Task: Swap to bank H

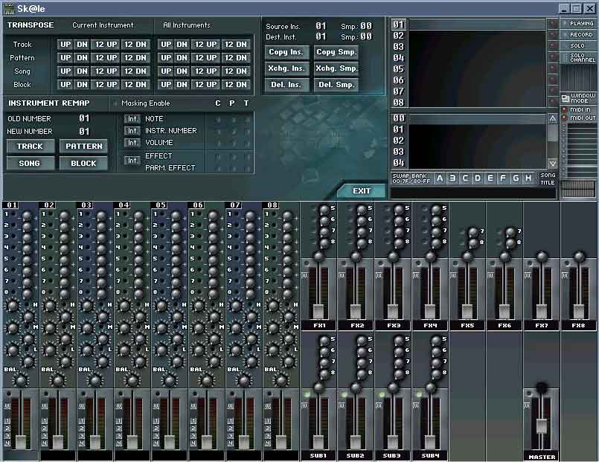Action: click(x=528, y=178)
